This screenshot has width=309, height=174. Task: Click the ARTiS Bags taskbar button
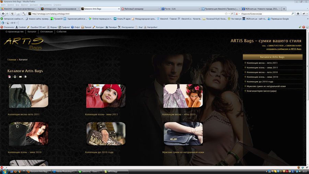[x=116, y=172]
